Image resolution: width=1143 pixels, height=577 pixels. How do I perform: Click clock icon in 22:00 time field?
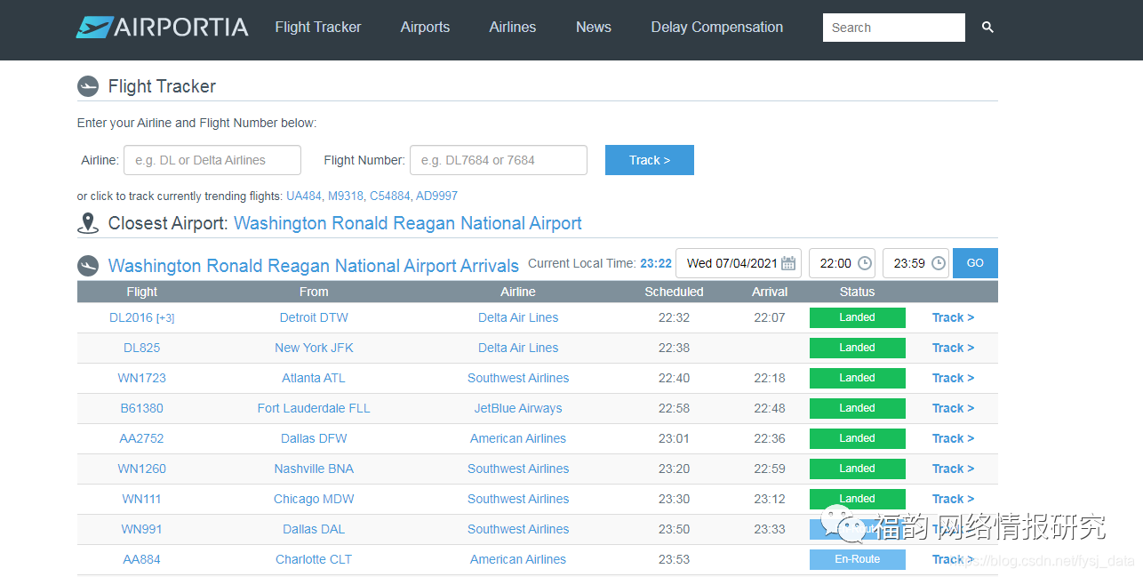(864, 263)
